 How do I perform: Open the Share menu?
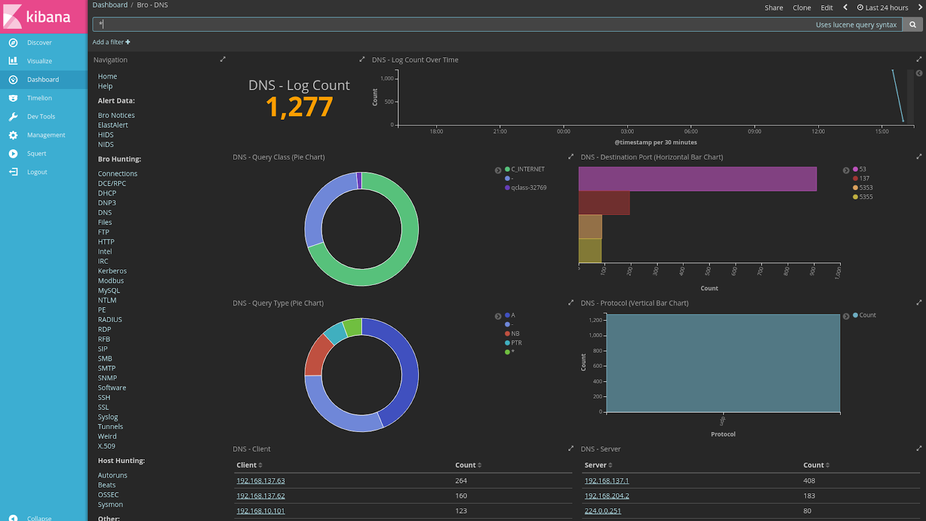click(774, 8)
